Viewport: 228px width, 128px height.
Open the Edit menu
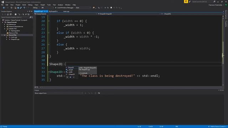click(7, 5)
